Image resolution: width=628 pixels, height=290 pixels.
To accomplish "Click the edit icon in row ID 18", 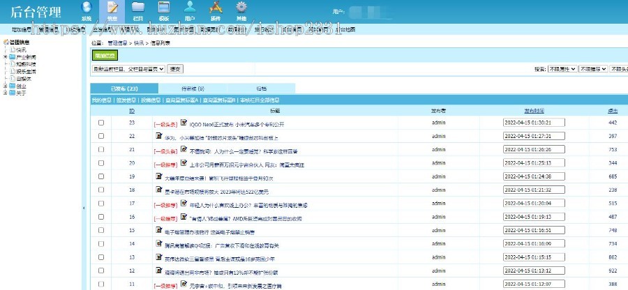I will pyautogui.click(x=158, y=190).
